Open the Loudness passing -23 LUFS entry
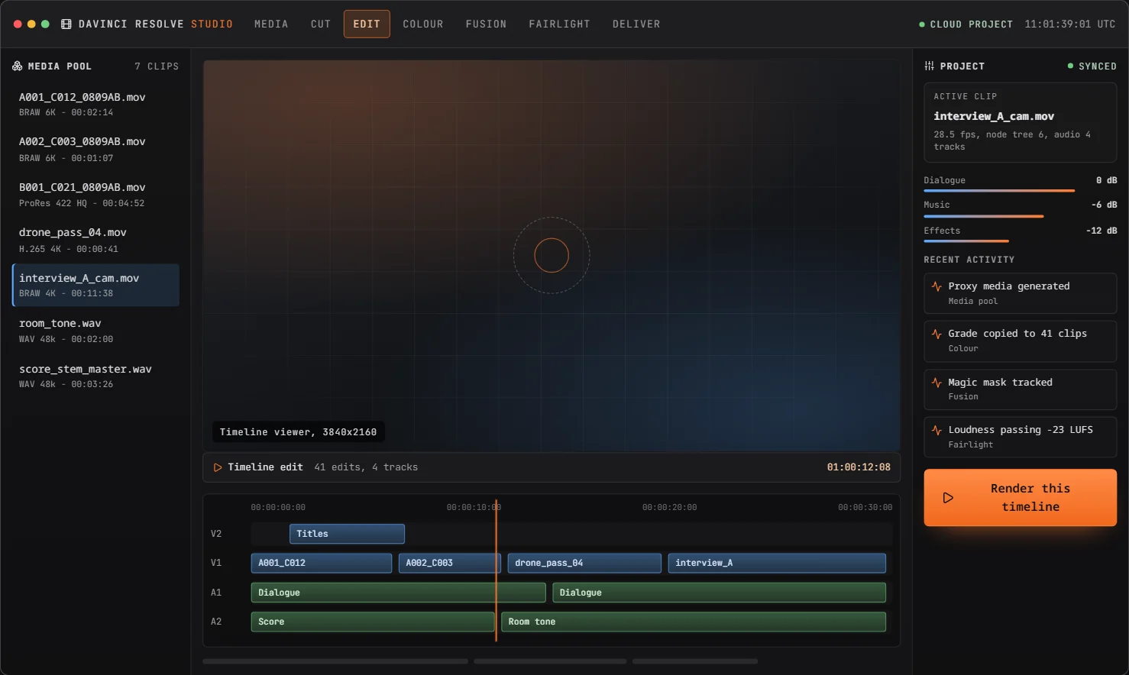This screenshot has height=675, width=1129. [1021, 438]
